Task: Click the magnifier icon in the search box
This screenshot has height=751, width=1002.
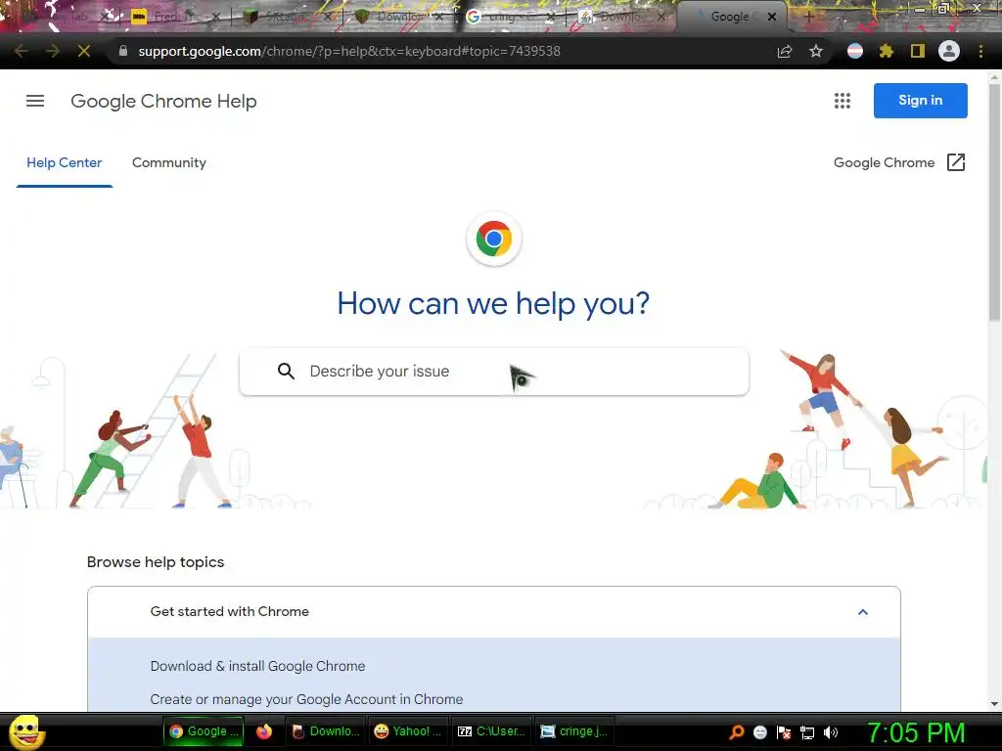Action: 286,371
